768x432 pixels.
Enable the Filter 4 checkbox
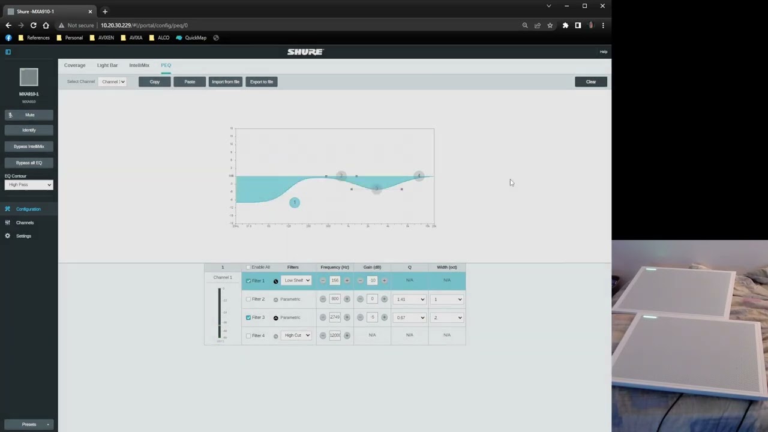pyautogui.click(x=248, y=335)
